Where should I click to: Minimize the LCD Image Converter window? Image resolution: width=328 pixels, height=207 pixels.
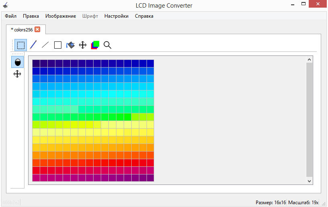point(293,4)
